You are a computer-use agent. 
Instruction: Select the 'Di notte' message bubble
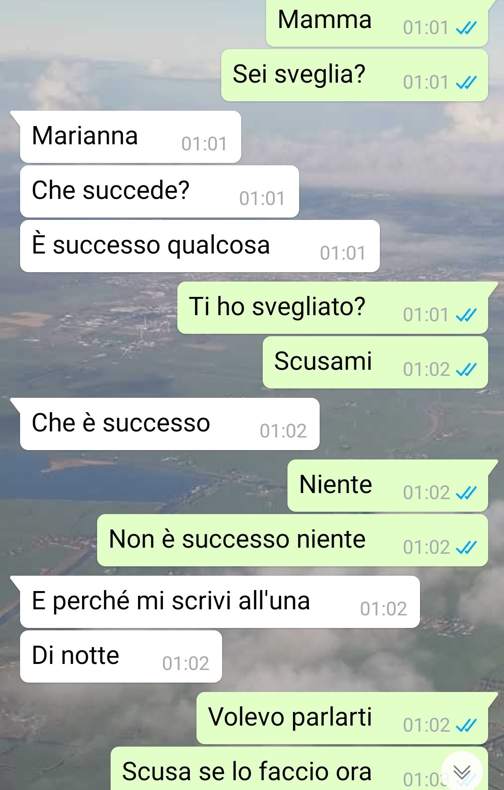(x=121, y=656)
